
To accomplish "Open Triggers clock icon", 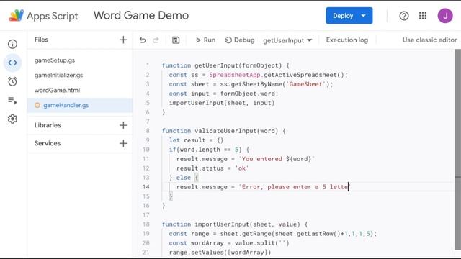I will coord(12,81).
